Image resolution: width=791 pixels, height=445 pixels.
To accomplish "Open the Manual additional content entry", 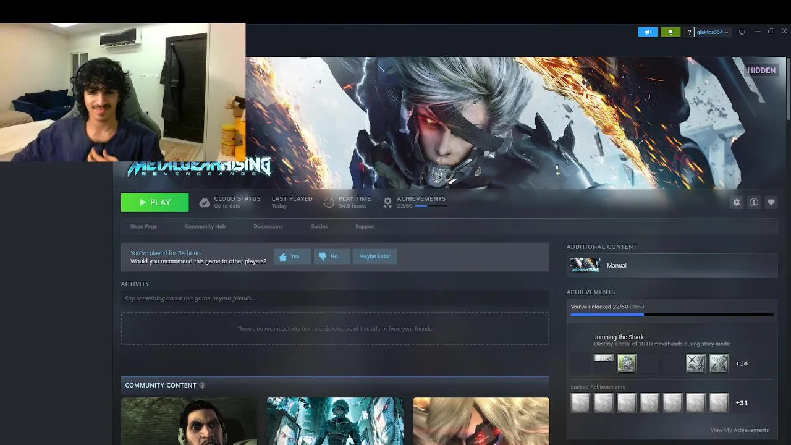I will click(672, 265).
